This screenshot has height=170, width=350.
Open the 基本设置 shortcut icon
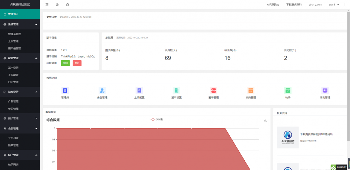(176, 91)
